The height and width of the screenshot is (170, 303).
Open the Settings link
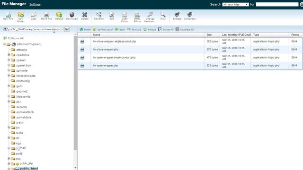35,4
